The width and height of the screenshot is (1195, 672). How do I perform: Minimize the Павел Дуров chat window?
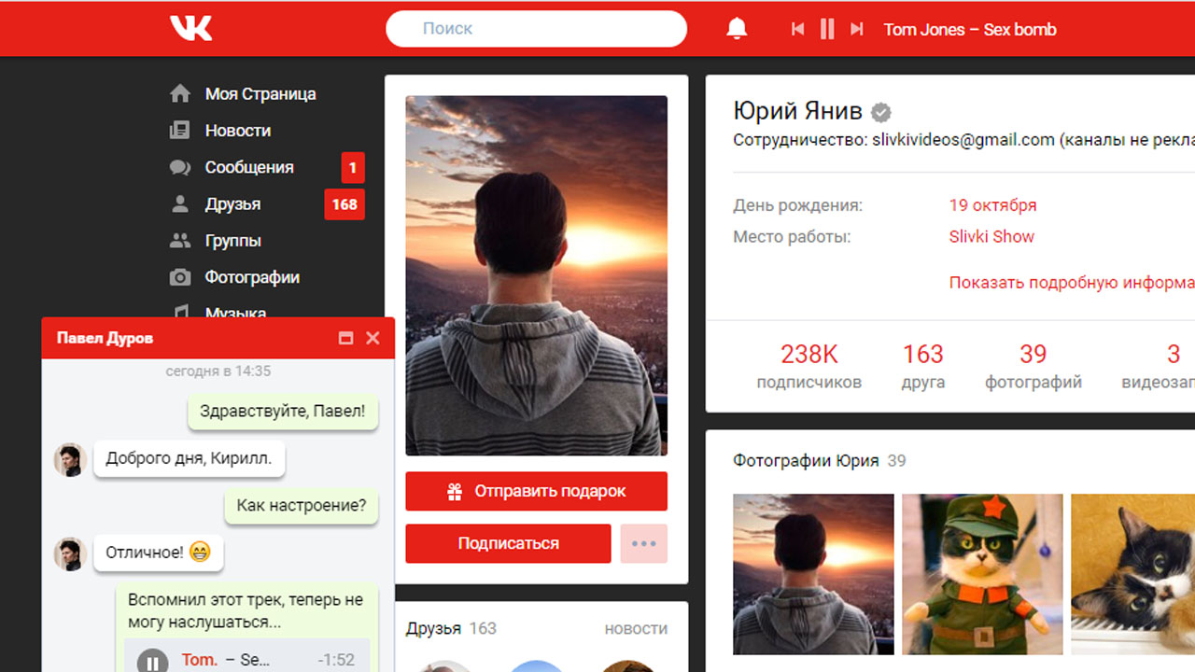345,339
